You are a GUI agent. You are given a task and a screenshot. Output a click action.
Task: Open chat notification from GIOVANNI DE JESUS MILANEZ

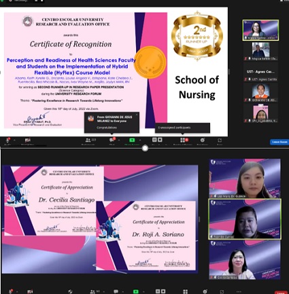112,122
